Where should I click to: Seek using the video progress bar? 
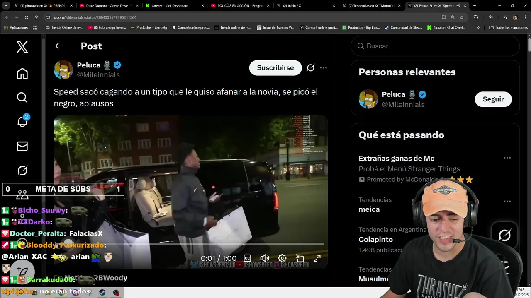pyautogui.click(x=191, y=244)
